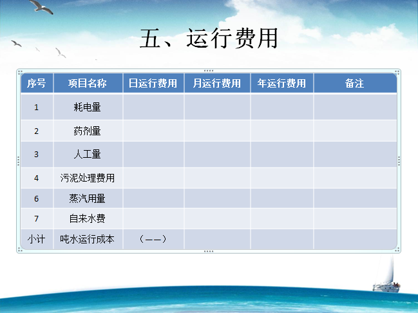Image resolution: width=418 pixels, height=313 pixels.
Task: Click the empty 月运行费用 cell for 药剂量
Action: [217, 131]
